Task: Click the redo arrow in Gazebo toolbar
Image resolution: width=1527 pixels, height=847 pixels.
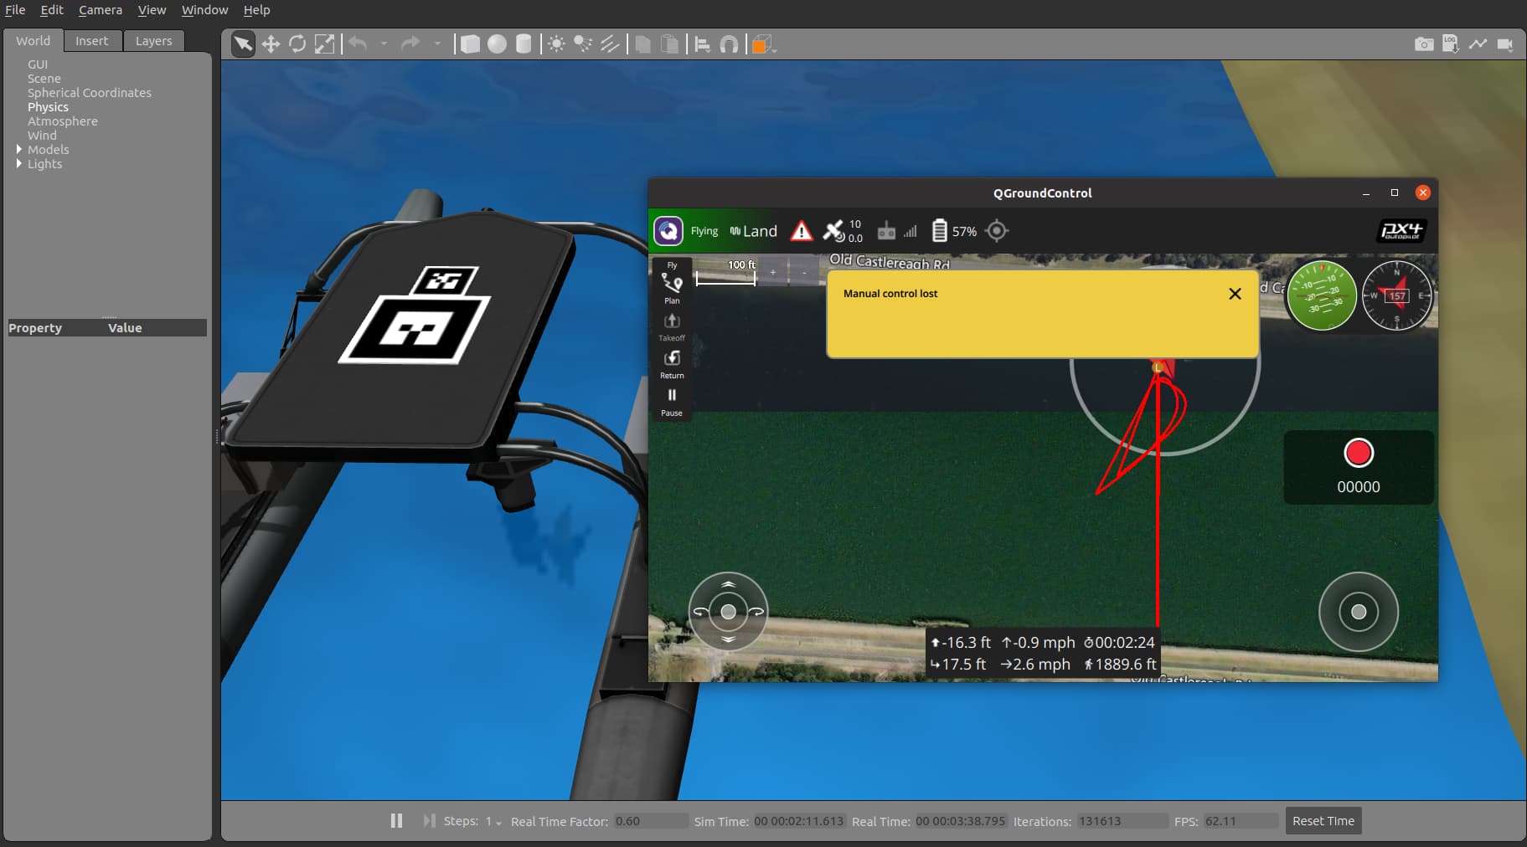Action: (x=410, y=44)
